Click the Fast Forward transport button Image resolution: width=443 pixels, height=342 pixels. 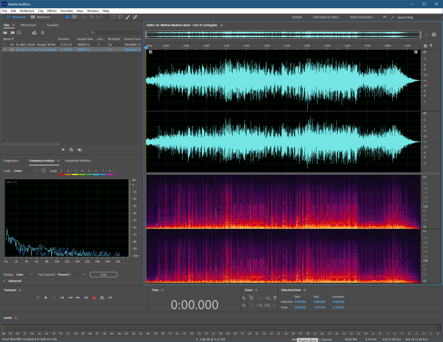(78, 297)
